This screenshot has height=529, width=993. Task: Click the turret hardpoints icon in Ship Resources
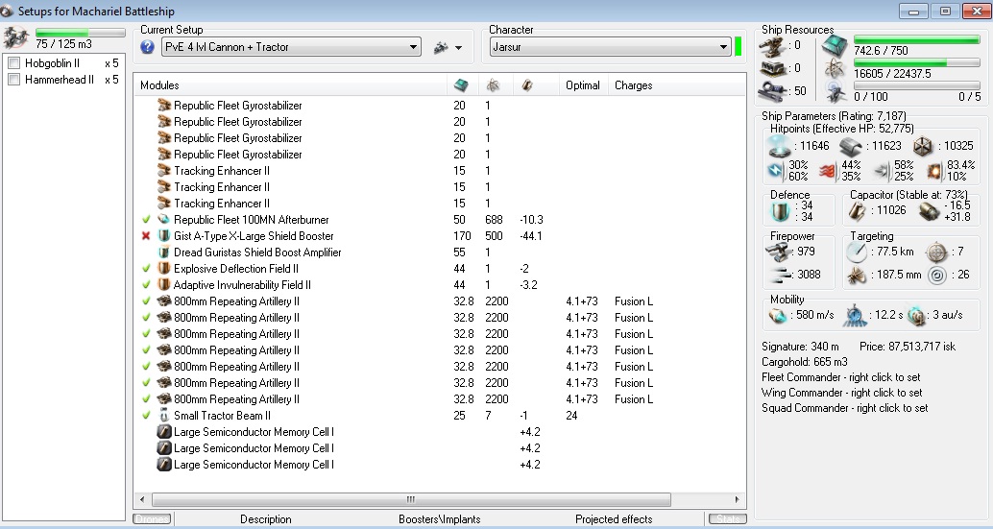(774, 45)
